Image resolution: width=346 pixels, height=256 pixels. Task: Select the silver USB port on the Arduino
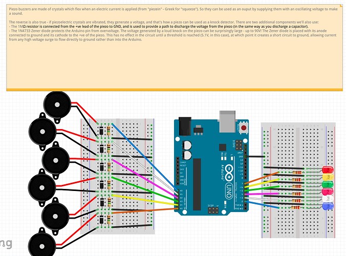click(x=227, y=121)
